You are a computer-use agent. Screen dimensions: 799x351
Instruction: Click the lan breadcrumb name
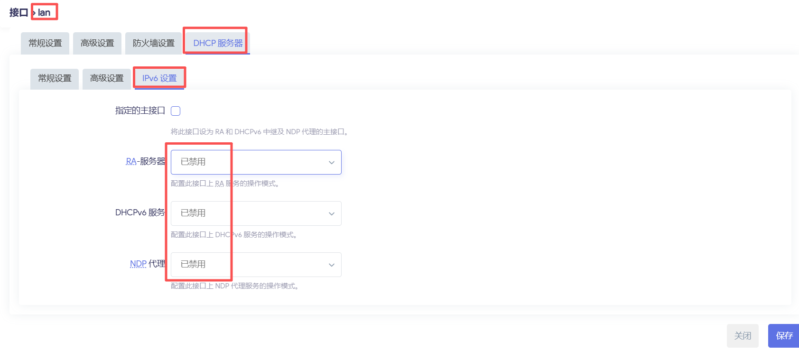[44, 13]
